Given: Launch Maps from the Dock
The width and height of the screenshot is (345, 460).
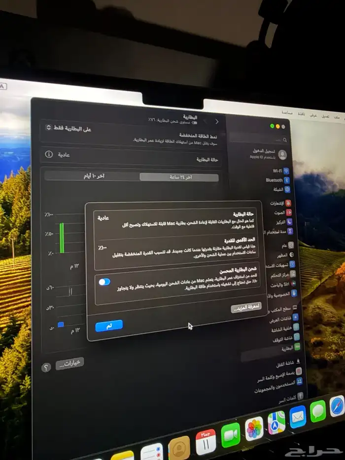Looking at the screenshot, I should 276,423.
